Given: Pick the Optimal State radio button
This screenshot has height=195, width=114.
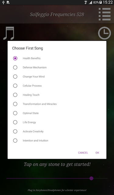Looking at the screenshot, I should (x=15, y=113).
